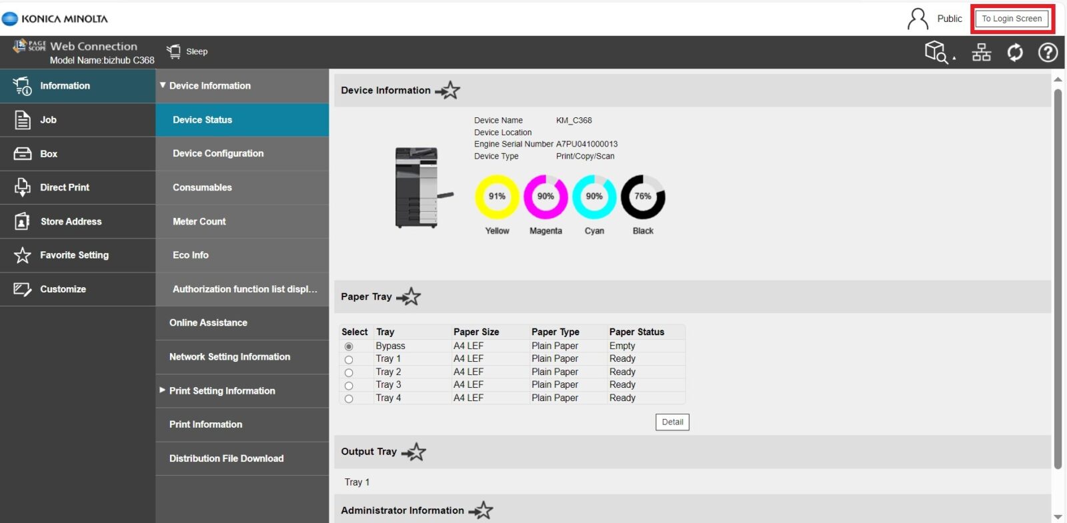Click the Black toner level gauge
This screenshot has height=523, width=1067.
coord(643,197)
